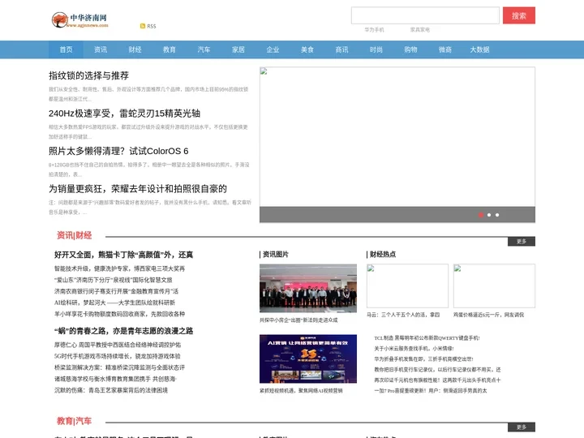This screenshot has width=584, height=438.
Task: Select the second carousel dot
Action: pyautogui.click(x=489, y=215)
